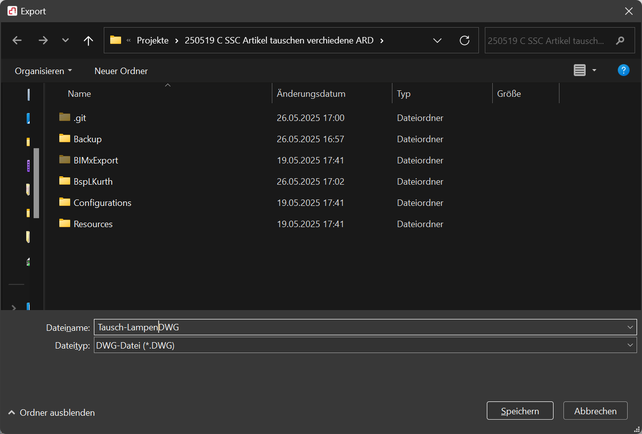642x434 pixels.
Task: Go forward in folder history
Action: [43, 40]
